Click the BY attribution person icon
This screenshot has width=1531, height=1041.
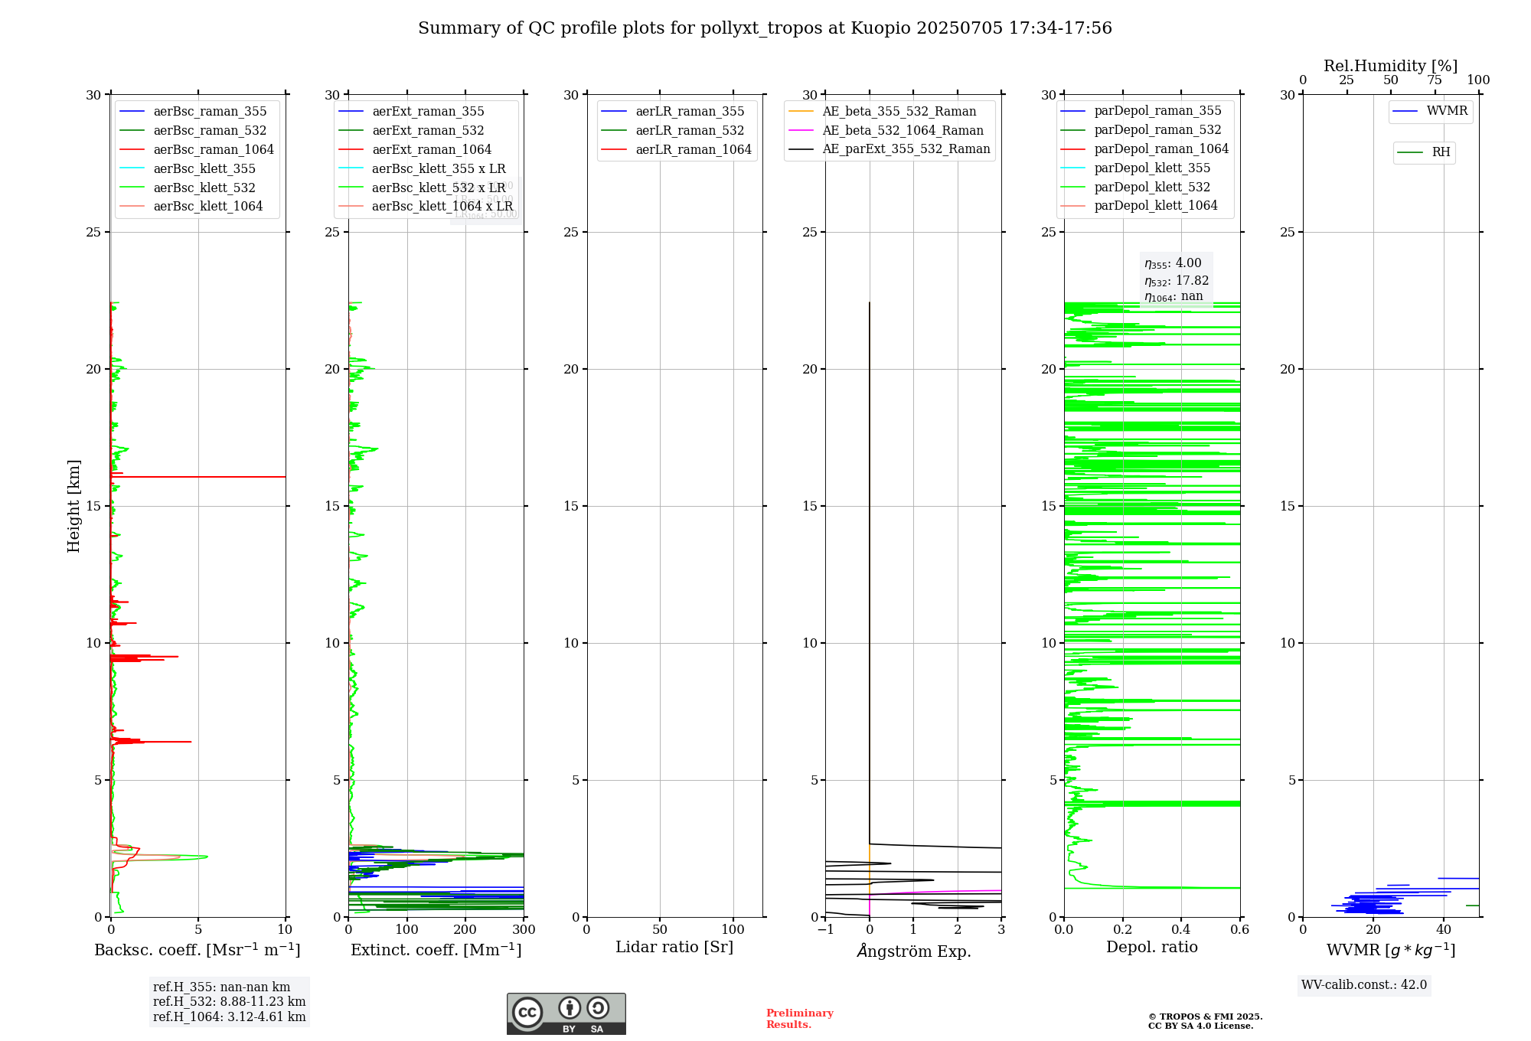click(x=569, y=1007)
